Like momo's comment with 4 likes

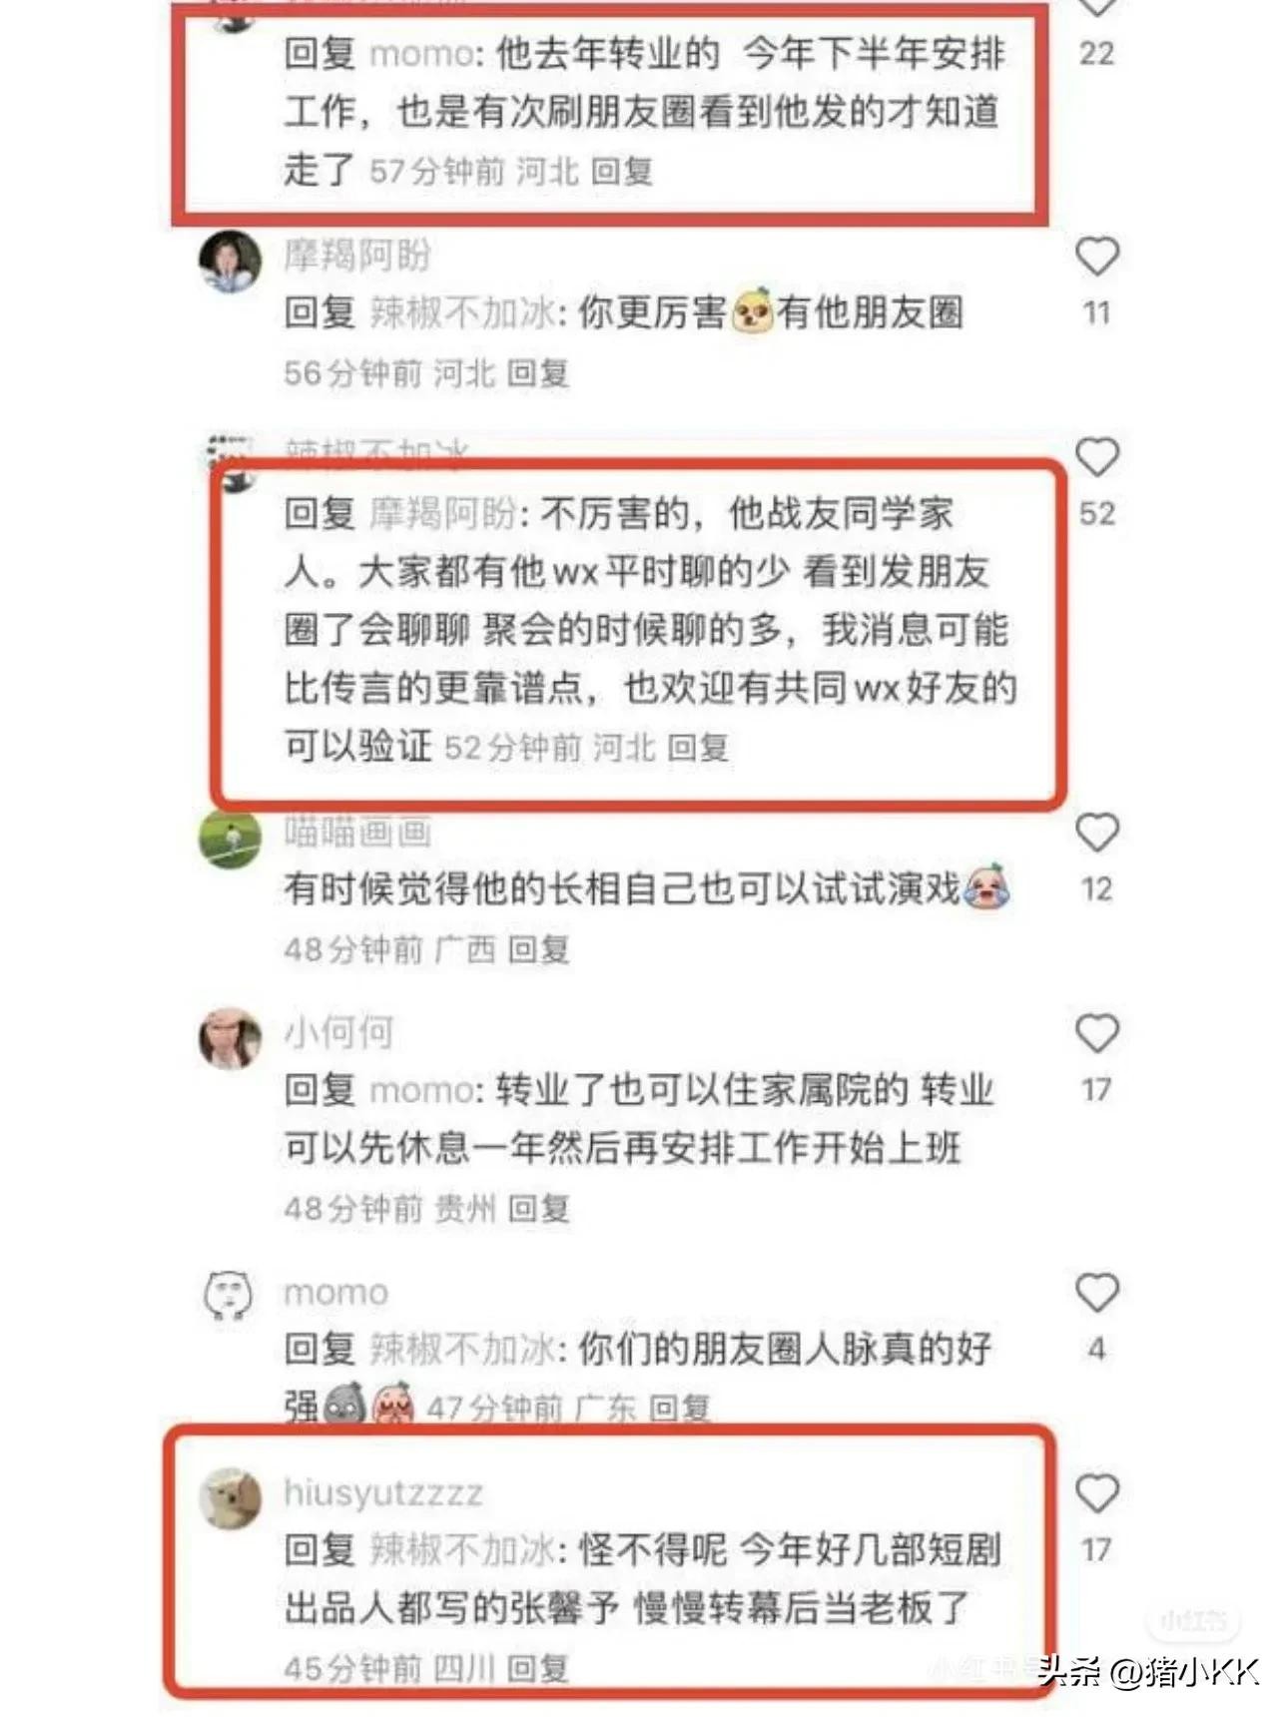pos(1096,1293)
